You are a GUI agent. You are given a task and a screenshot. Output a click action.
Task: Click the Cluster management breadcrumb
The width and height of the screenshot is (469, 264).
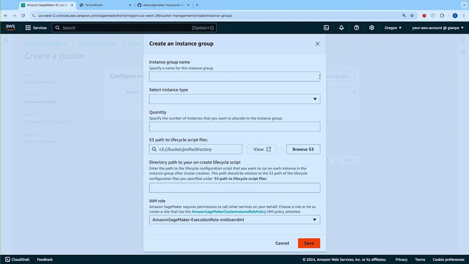(x=98, y=44)
